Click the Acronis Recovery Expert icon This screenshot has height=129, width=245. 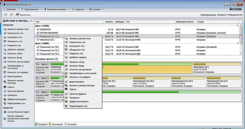click(5, 112)
